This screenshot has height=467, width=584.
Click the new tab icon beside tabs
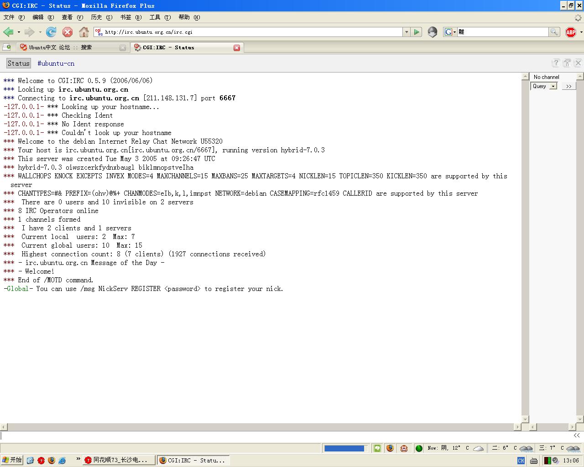tap(7, 47)
